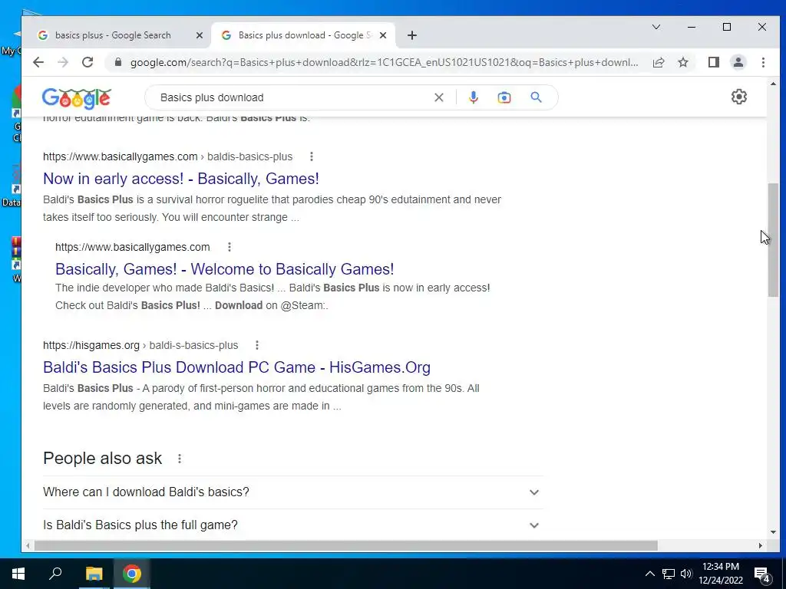
Task: Click the basicallygames.com baldis-basics-plus URL
Action: [167, 156]
